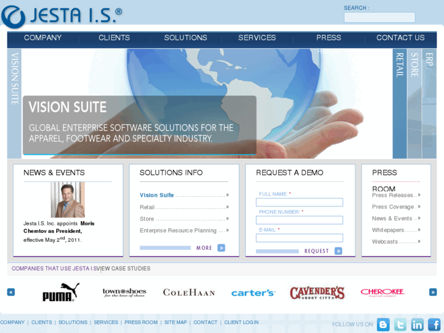The height and width of the screenshot is (333, 444).
Task: Click the REQUEST A DEMO panel heading
Action: tap(289, 172)
